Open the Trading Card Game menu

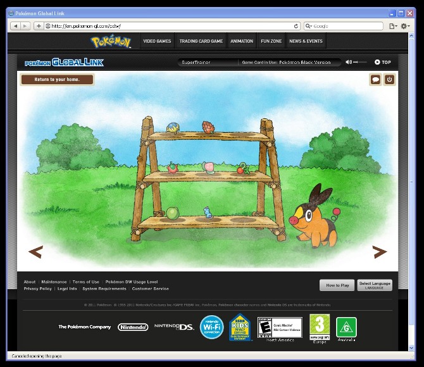coord(201,41)
